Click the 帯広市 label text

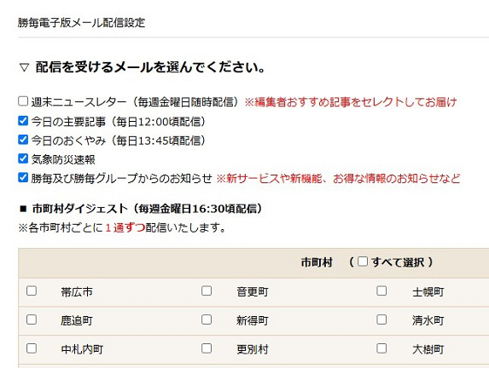pyautogui.click(x=77, y=292)
